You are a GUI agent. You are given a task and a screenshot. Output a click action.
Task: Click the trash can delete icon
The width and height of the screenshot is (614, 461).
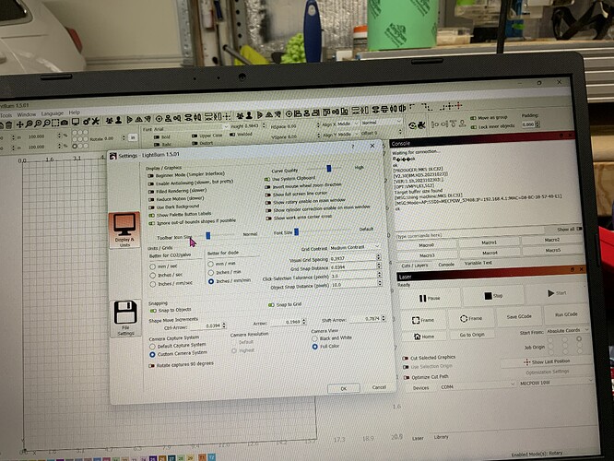[x=8, y=125]
